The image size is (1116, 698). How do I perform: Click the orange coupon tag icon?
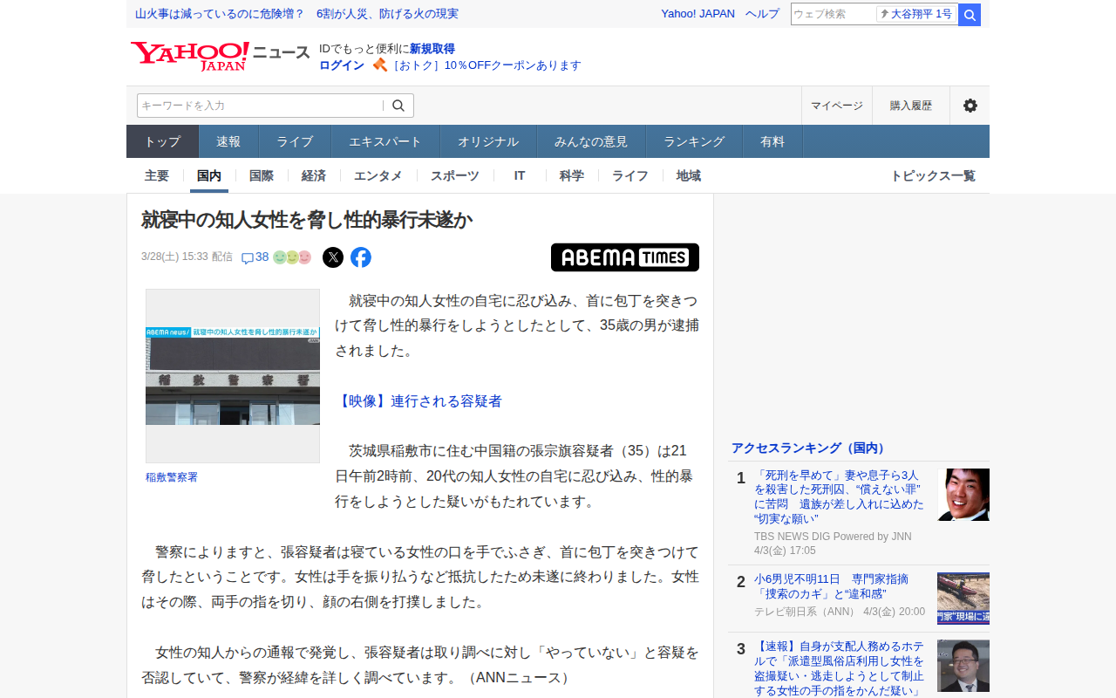379,65
